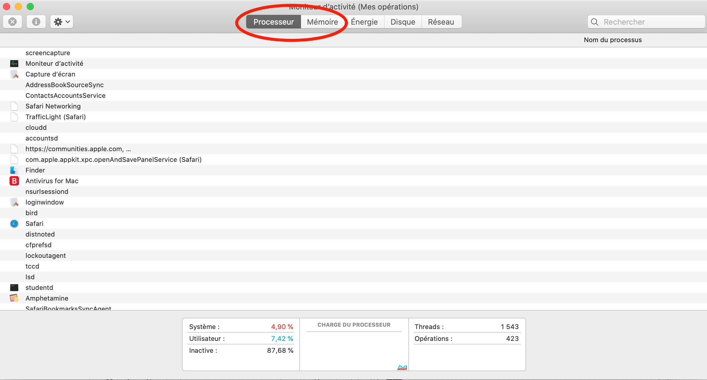This screenshot has width=707, height=380.
Task: Open the Disque tab
Action: 403,22
